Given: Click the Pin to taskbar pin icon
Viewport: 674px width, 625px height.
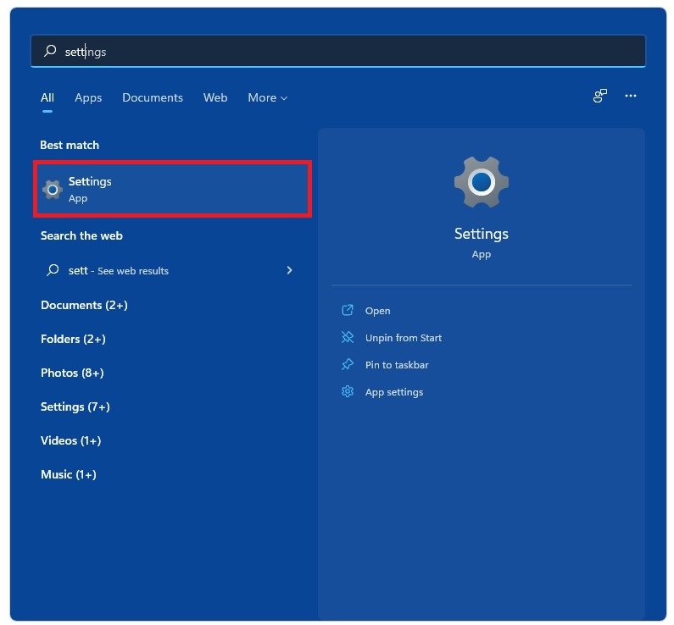Looking at the screenshot, I should coord(347,365).
